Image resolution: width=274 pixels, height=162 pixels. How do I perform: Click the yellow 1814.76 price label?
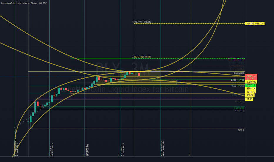point(250,92)
